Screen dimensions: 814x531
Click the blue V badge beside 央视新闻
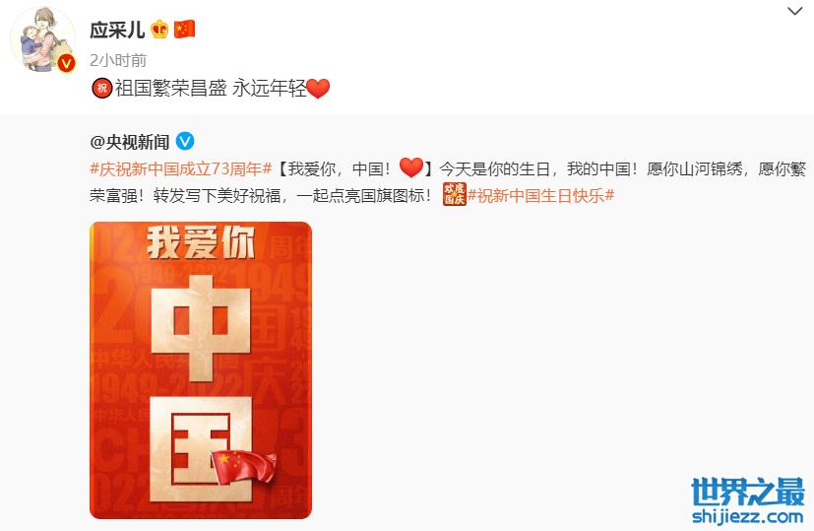pyautogui.click(x=185, y=141)
